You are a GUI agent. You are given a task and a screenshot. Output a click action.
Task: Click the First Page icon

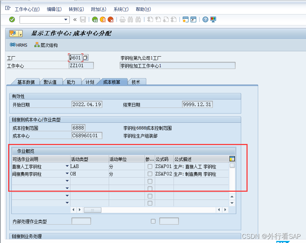(x=150, y=19)
